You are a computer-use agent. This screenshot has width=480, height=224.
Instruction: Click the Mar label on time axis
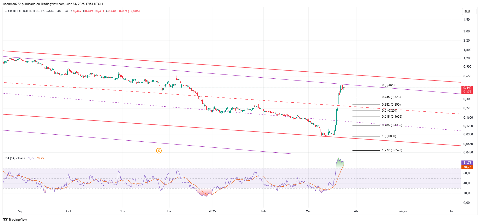coord(308,211)
